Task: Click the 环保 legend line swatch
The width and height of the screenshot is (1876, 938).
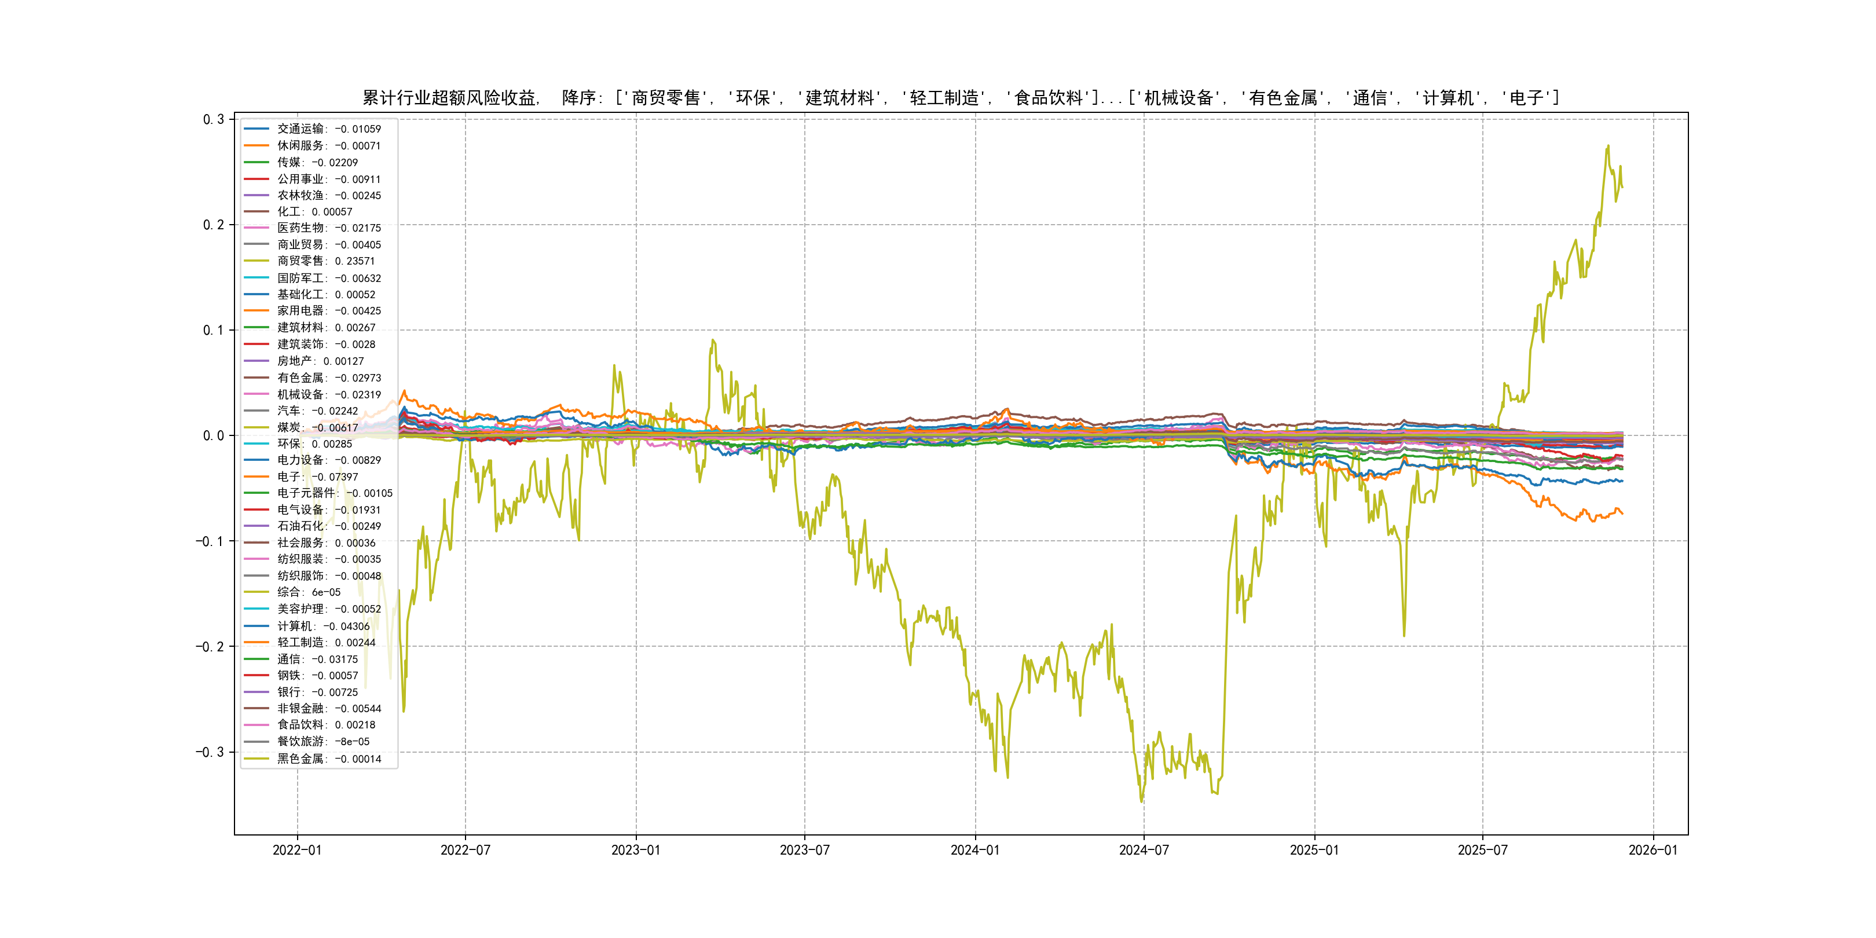Action: 257,444
